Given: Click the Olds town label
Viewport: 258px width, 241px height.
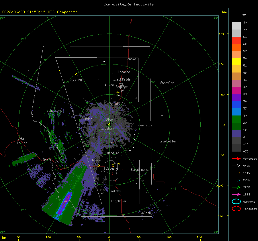Looking at the screenshot, I should 109,119.
